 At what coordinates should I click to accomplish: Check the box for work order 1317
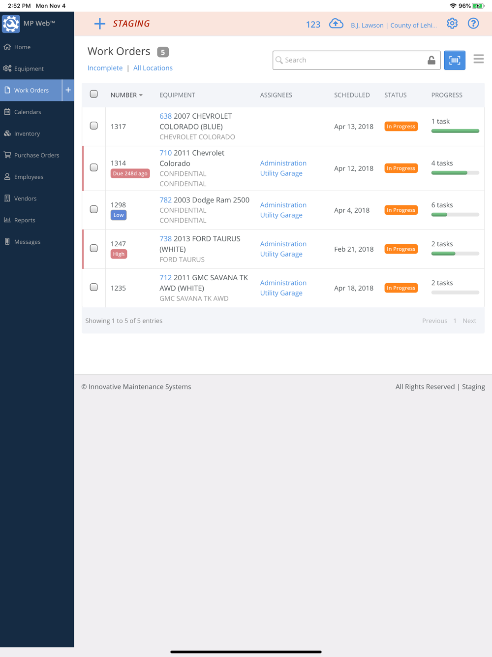[x=94, y=126]
